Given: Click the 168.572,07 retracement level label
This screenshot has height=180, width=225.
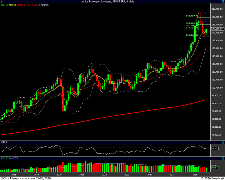Looking at the screenshot, I should pos(192,35).
